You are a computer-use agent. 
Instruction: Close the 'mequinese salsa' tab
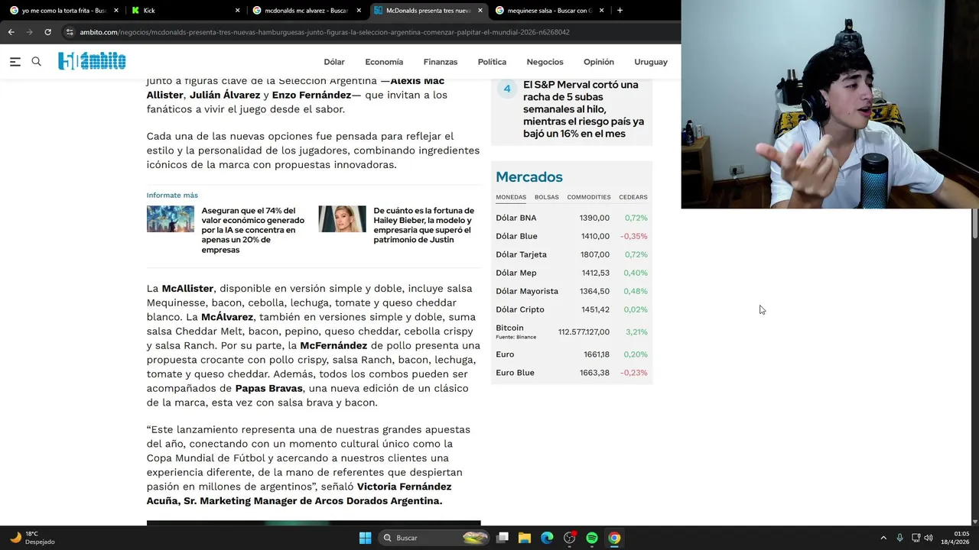point(601,11)
